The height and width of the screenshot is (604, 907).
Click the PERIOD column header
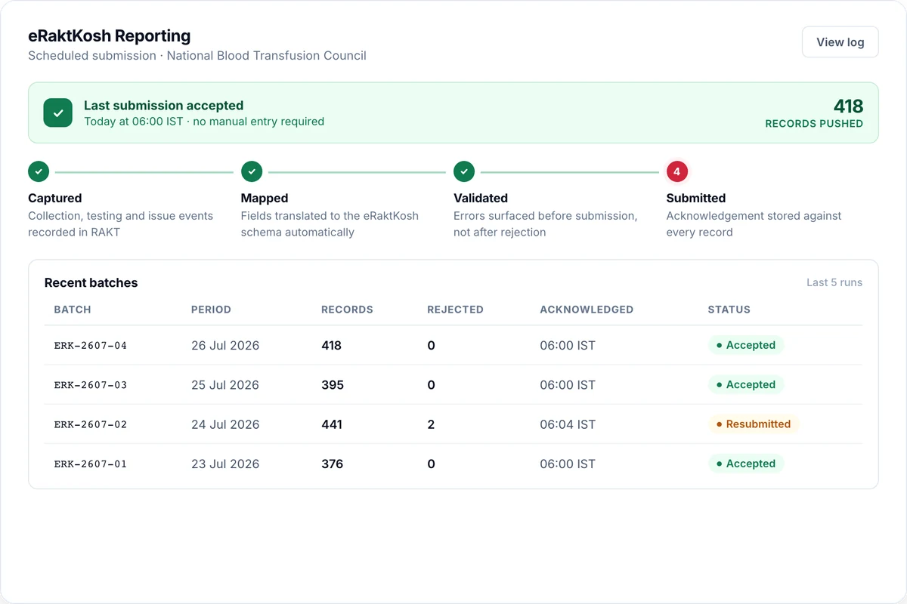pyautogui.click(x=211, y=310)
